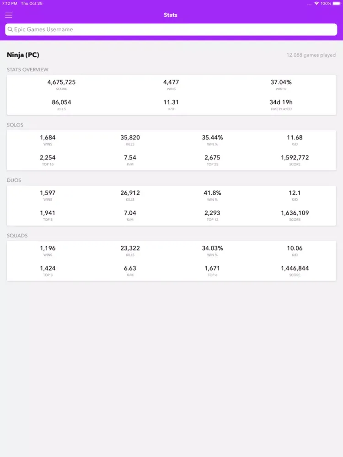Tap the 12,088 games played label
343x457 pixels.
click(x=311, y=55)
